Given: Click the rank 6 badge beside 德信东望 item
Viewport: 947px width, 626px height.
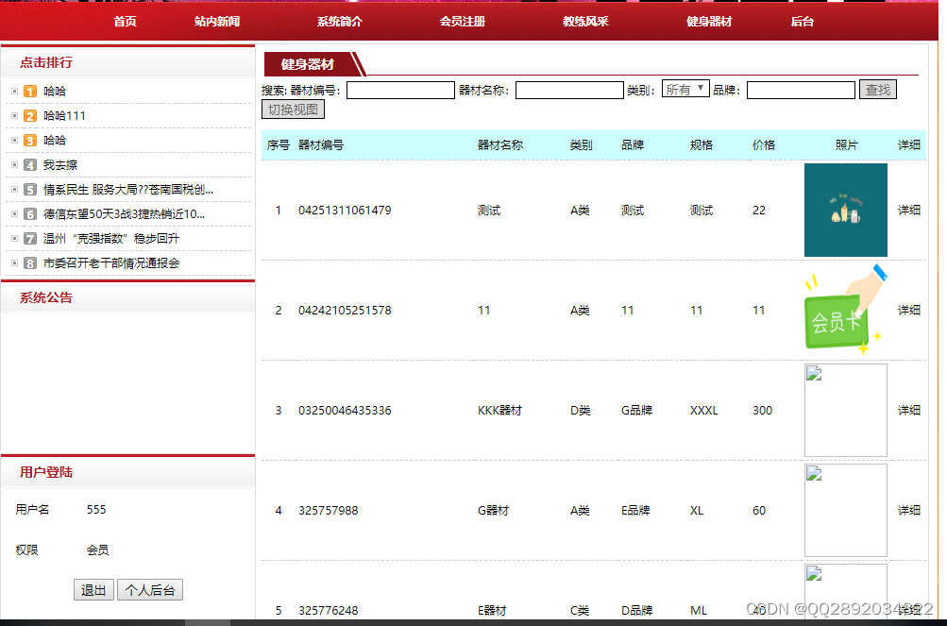Looking at the screenshot, I should pyautogui.click(x=28, y=213).
